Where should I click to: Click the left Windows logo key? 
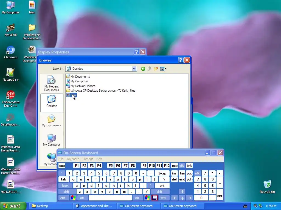pyautogui.click(x=73, y=198)
